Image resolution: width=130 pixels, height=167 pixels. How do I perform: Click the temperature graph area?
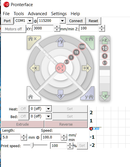[x=109, y=127]
